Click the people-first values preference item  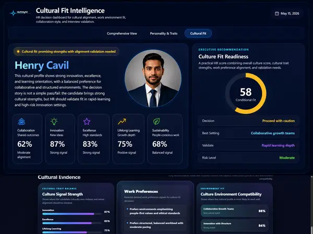point(155,211)
